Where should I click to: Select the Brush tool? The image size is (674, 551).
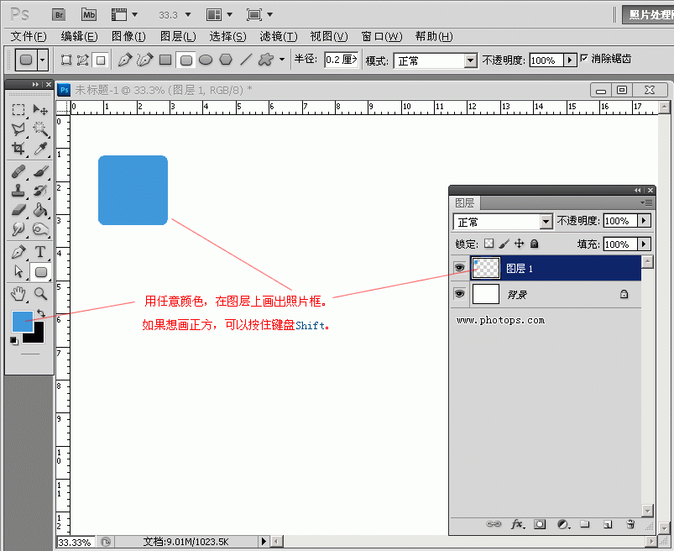click(40, 171)
